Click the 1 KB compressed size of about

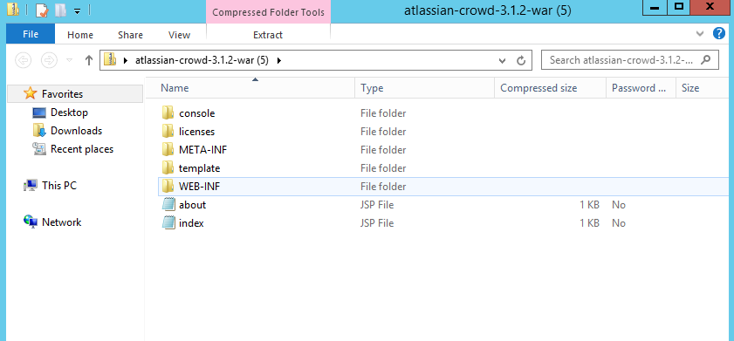pyautogui.click(x=589, y=205)
